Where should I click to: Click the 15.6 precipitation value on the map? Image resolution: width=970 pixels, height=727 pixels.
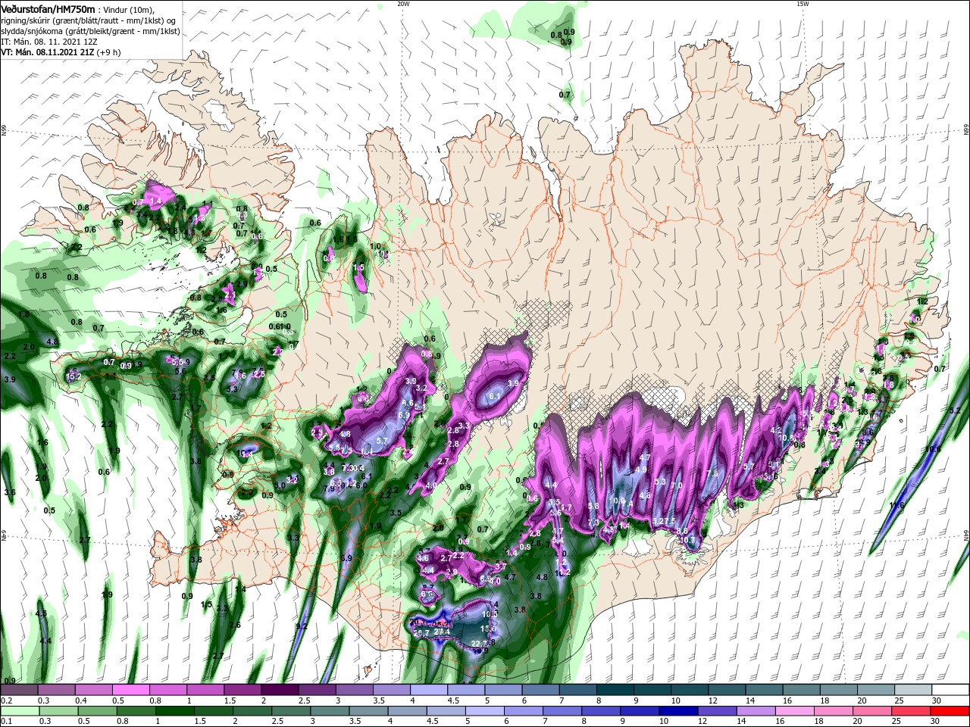pyautogui.click(x=490, y=628)
